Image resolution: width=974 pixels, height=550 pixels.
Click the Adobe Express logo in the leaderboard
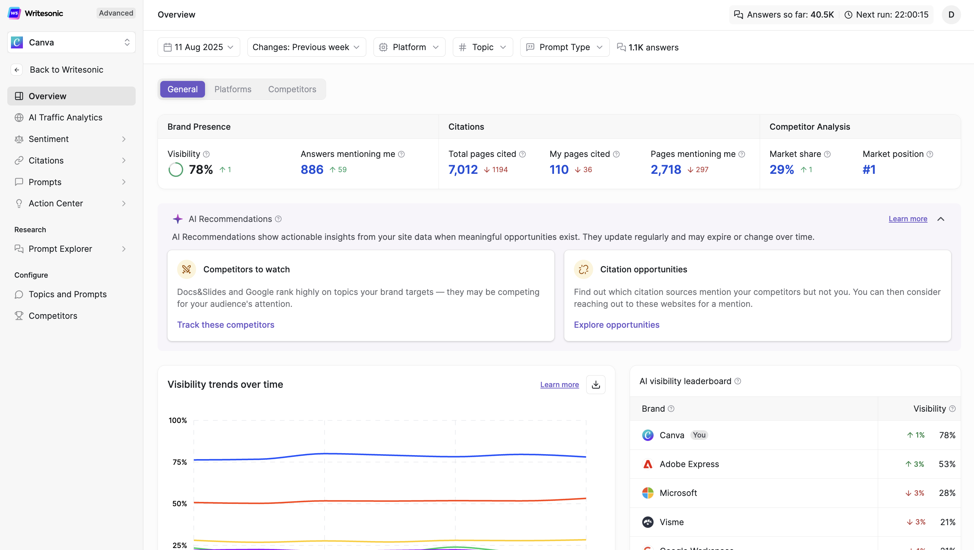point(648,464)
